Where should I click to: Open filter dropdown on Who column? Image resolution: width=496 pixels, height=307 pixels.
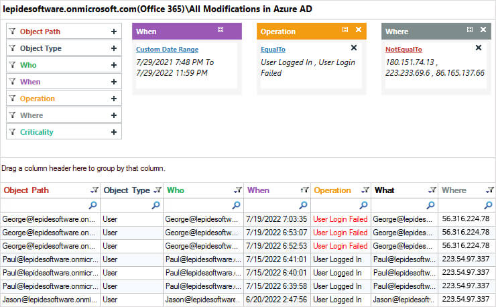click(x=238, y=190)
